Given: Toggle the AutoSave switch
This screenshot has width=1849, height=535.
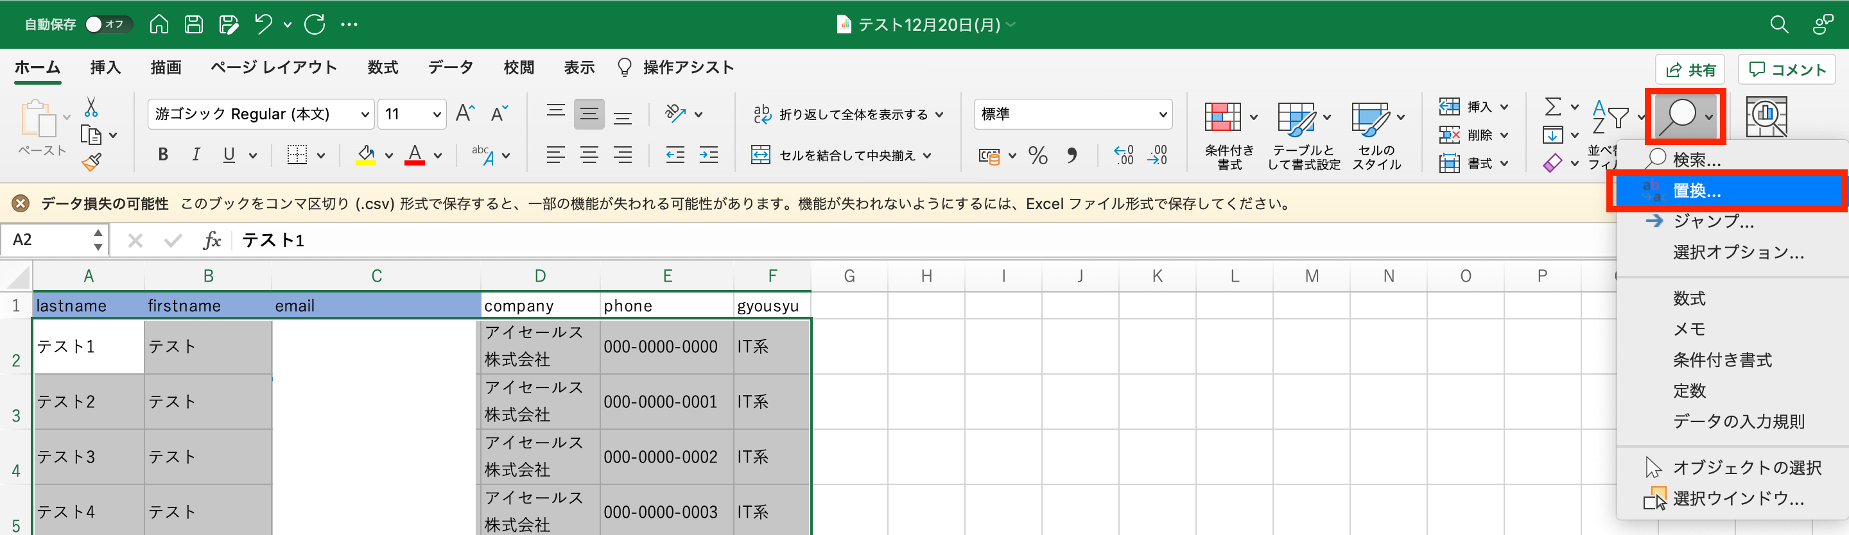Looking at the screenshot, I should coord(108,24).
